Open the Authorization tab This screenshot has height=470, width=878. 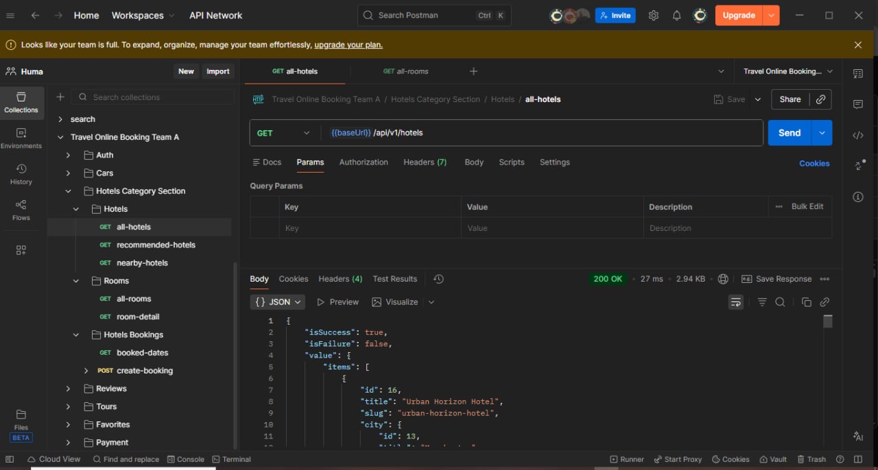[x=364, y=162]
